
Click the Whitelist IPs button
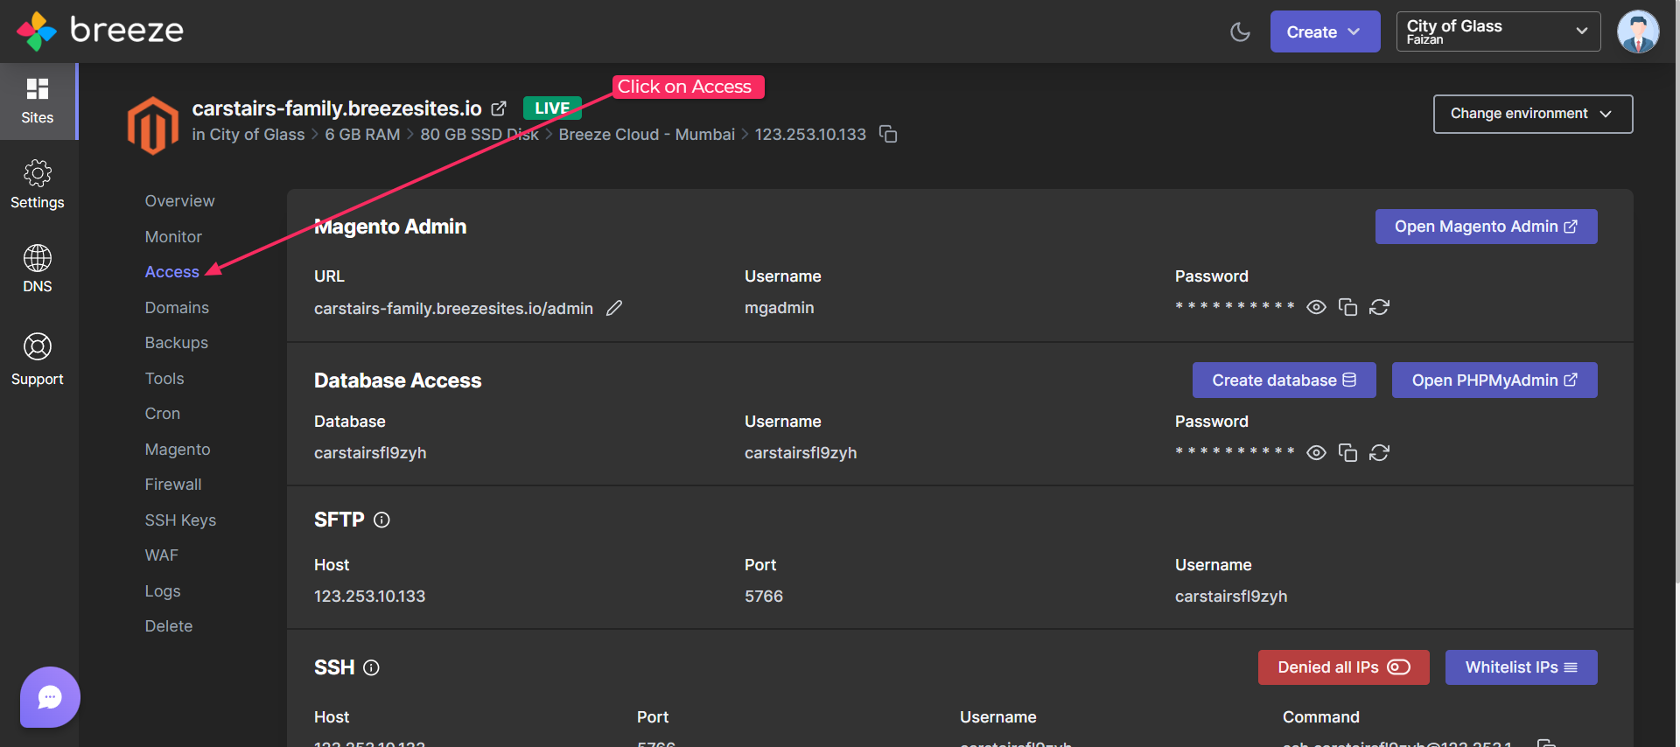point(1521,667)
